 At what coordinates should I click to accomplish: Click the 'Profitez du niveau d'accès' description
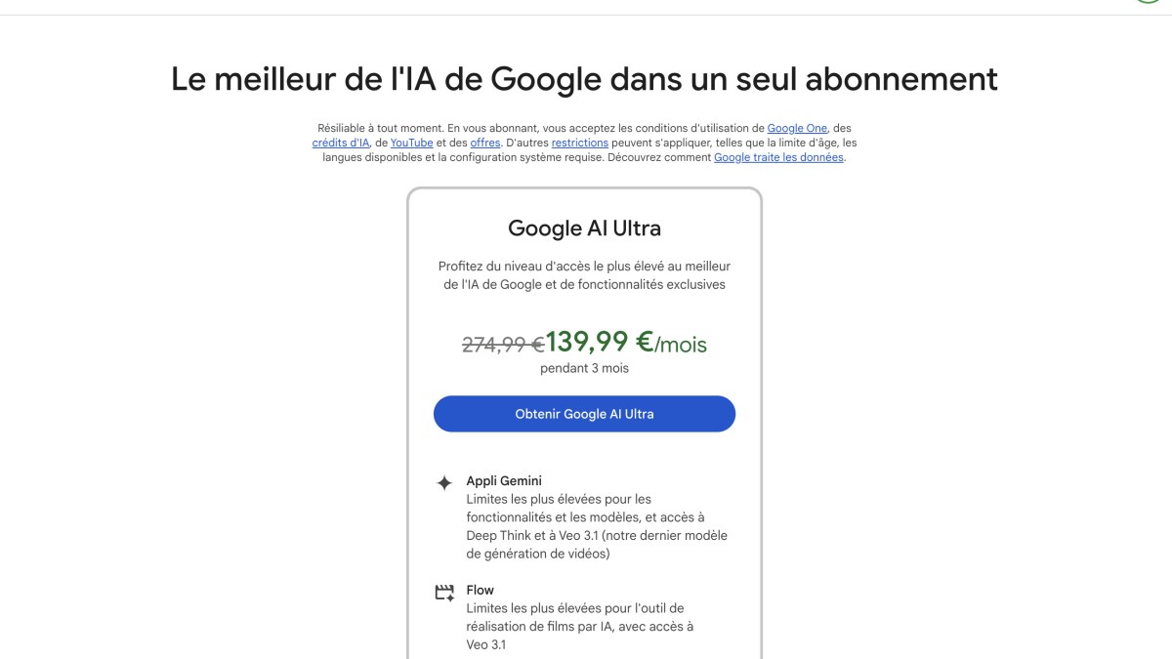584,275
